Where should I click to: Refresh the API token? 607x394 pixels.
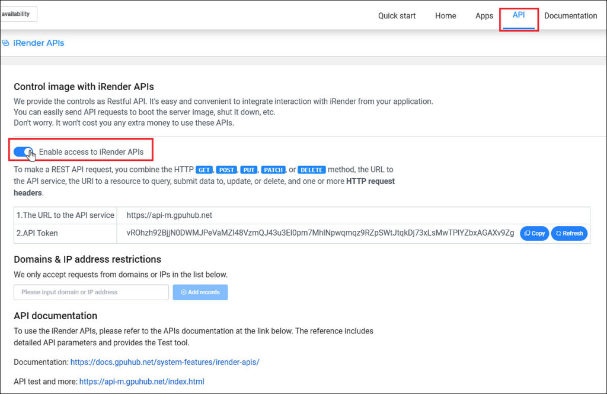click(x=569, y=233)
